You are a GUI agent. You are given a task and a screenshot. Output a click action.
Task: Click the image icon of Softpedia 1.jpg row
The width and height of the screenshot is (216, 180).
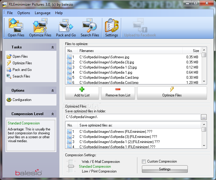pos(69,72)
